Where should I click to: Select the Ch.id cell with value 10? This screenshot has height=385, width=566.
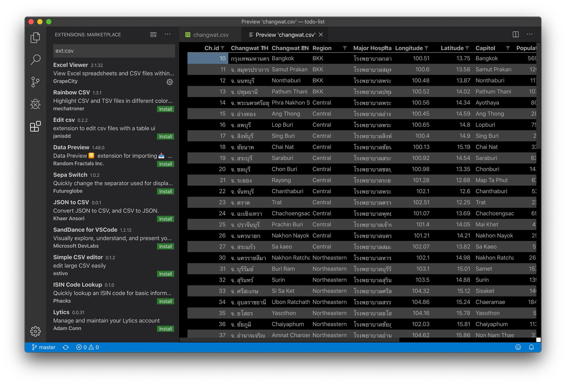(208, 58)
